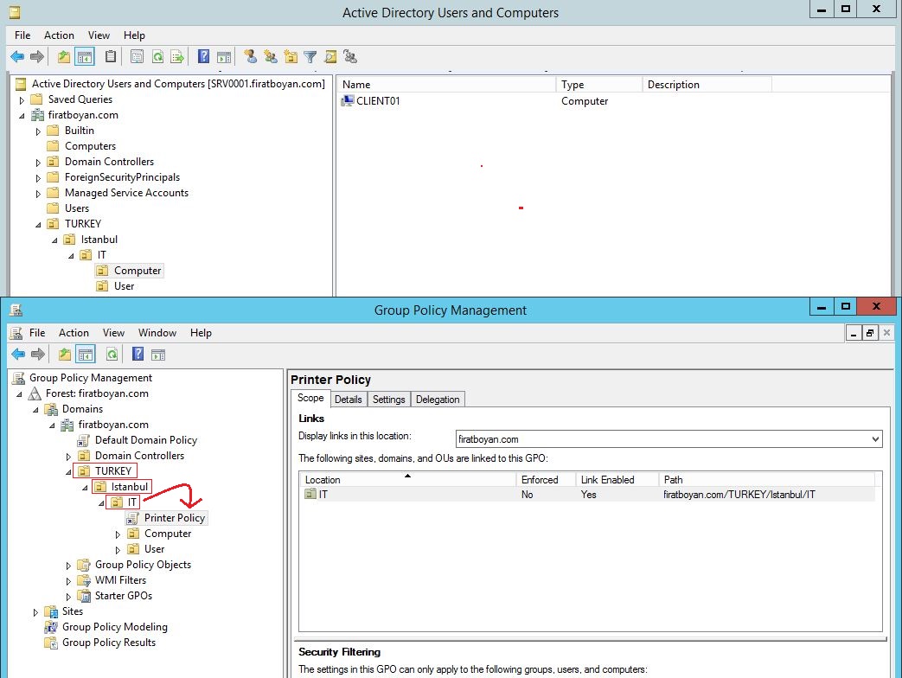The height and width of the screenshot is (678, 902).
Task: Select Group Policy Results node
Action: [109, 643]
